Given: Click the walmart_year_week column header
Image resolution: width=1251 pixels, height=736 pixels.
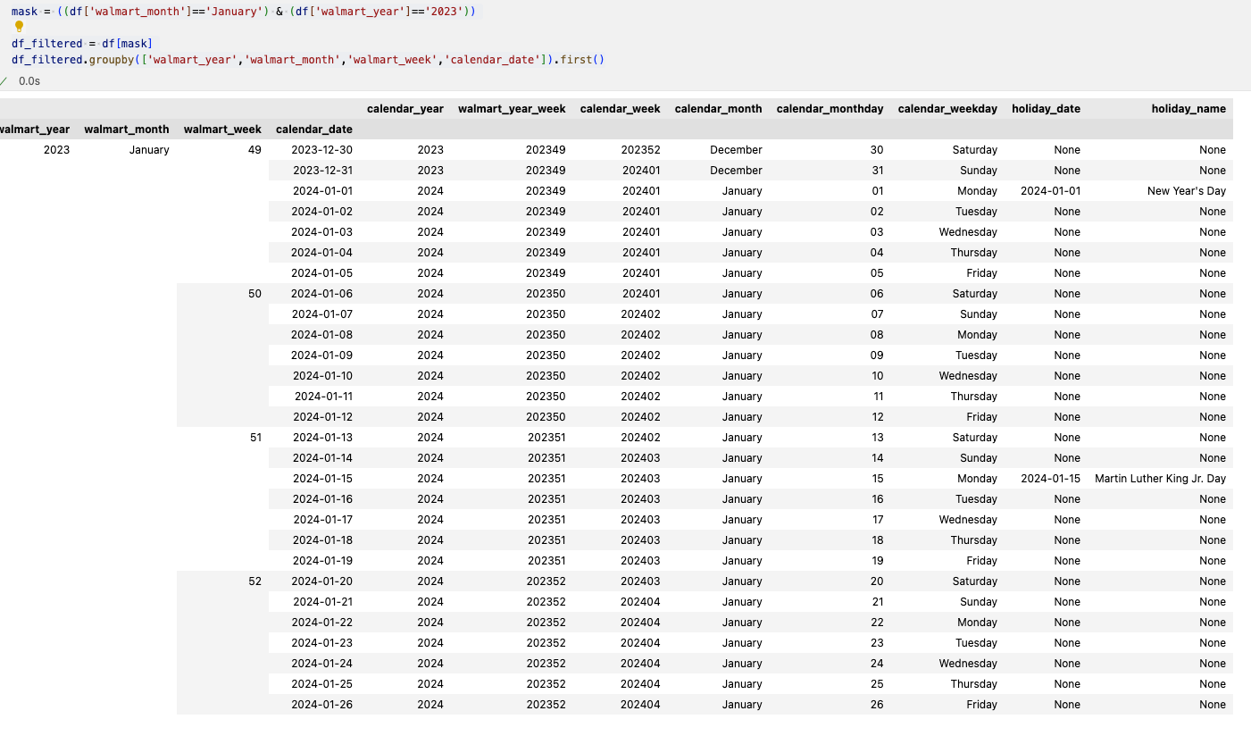Looking at the screenshot, I should 512,108.
